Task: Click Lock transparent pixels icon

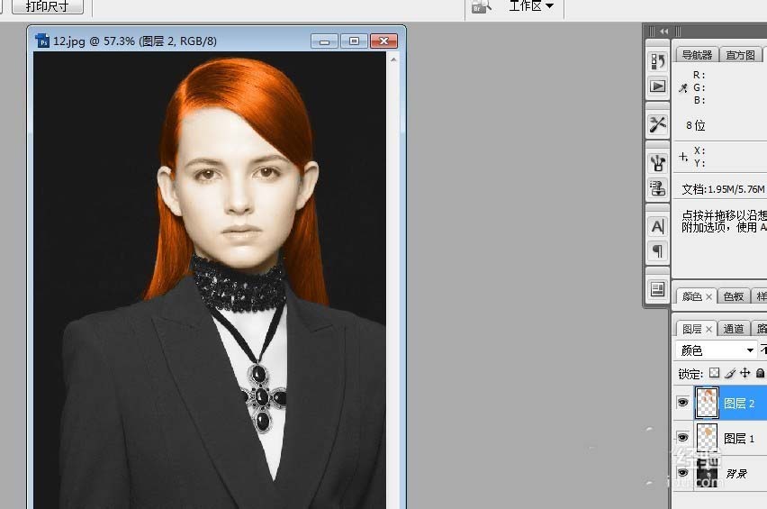Action: point(714,373)
